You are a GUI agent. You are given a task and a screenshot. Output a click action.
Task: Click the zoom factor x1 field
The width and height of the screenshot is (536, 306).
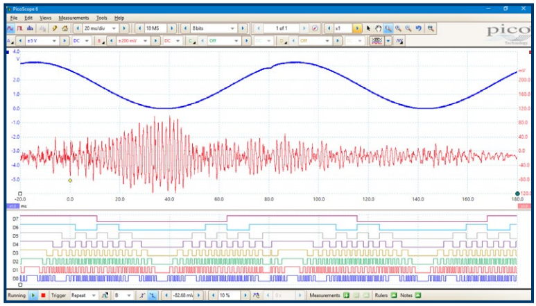[x=343, y=28]
